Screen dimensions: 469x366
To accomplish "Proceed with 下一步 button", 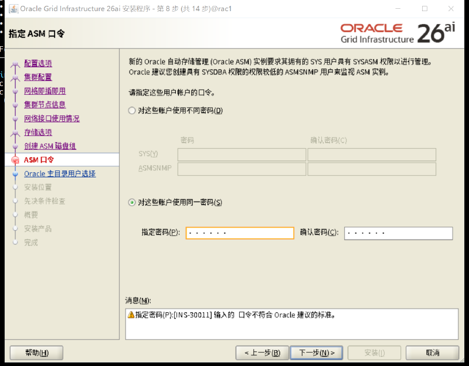I will tap(317, 353).
